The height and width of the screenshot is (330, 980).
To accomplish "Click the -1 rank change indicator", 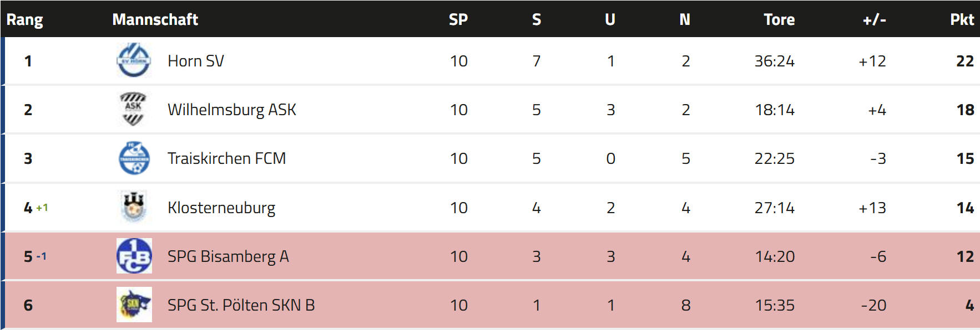I will pyautogui.click(x=42, y=256).
